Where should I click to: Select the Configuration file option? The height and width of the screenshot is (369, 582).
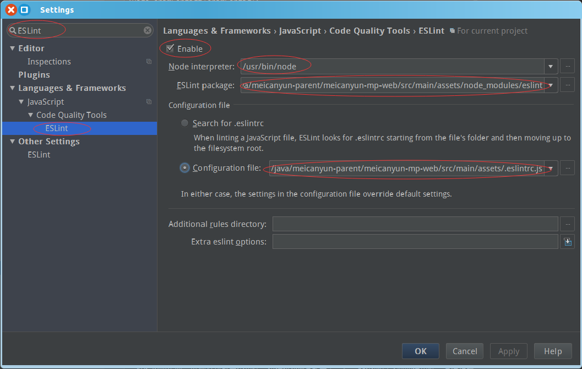184,168
